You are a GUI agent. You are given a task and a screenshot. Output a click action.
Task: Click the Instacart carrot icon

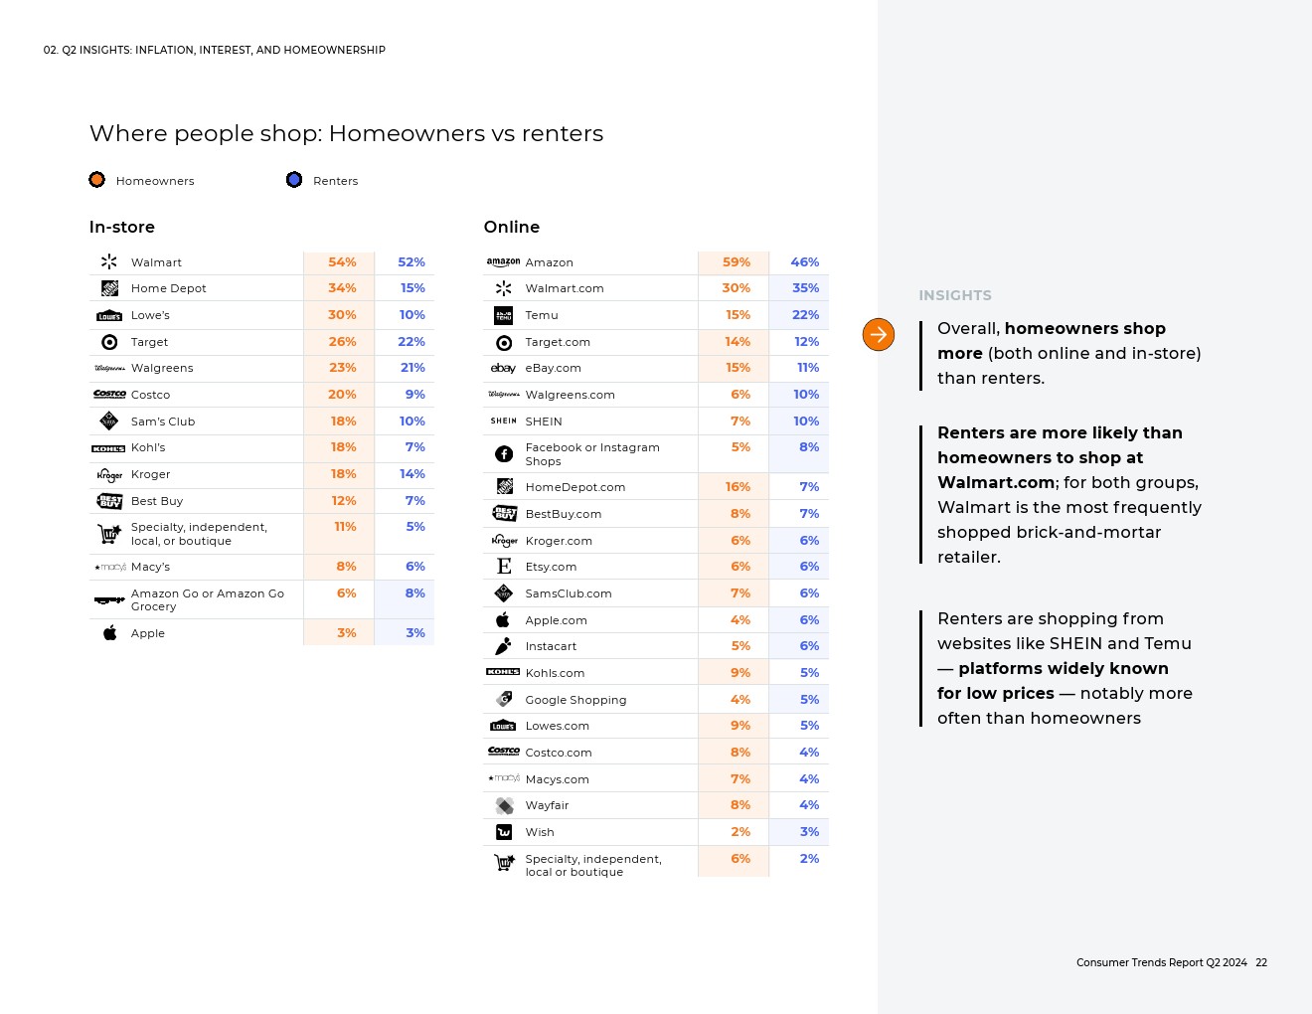[504, 646]
